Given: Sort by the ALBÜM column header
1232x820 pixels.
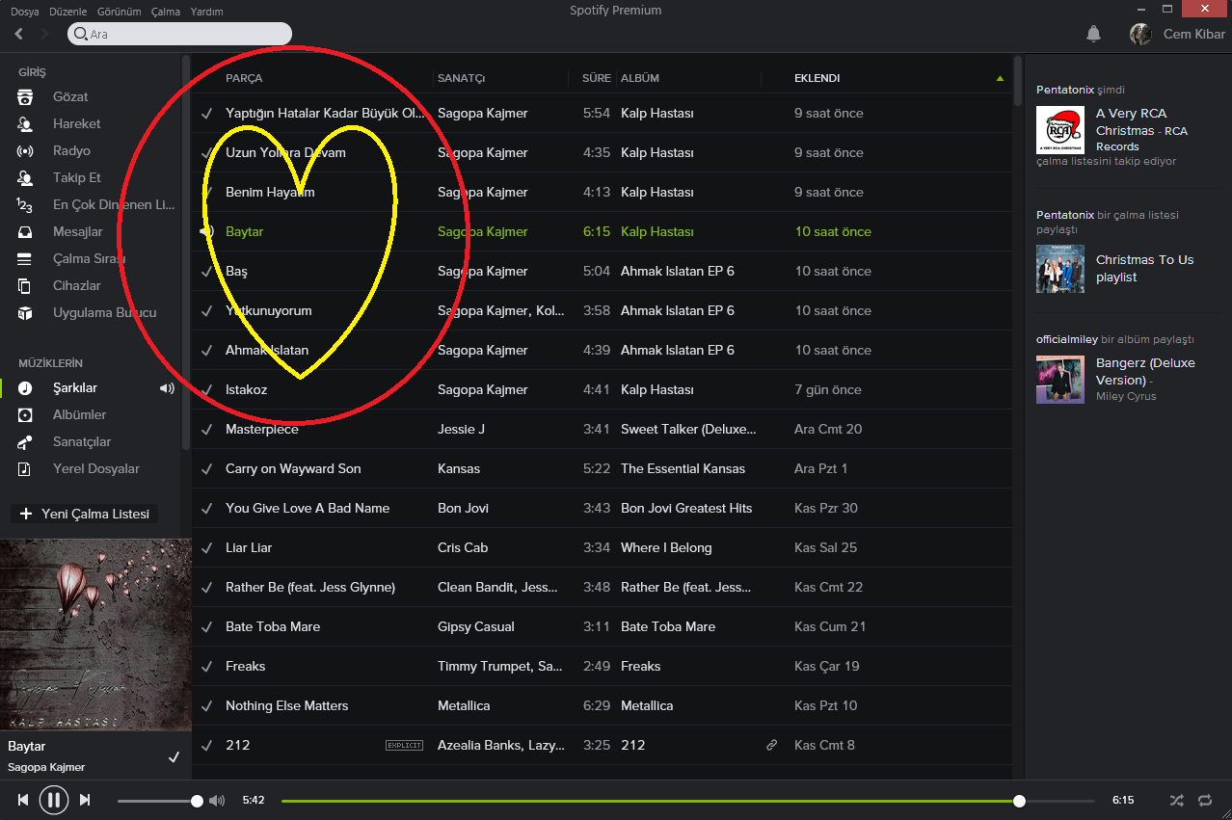Looking at the screenshot, I should (640, 78).
